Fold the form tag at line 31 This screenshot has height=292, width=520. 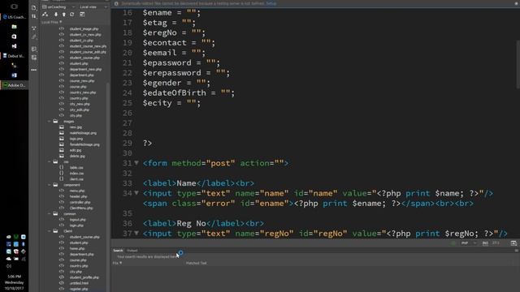click(x=136, y=163)
